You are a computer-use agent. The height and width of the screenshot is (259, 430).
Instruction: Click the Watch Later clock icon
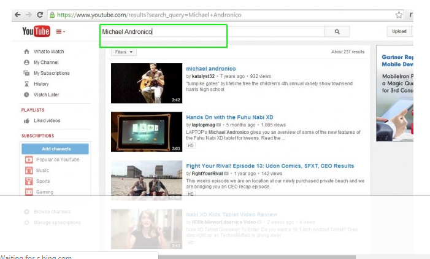click(26, 95)
